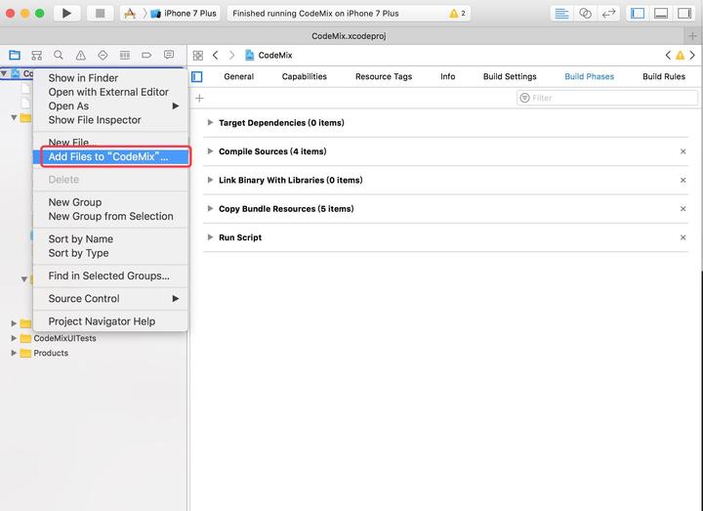Remove Link Binary With Libraries phase
The height and width of the screenshot is (511, 703).
(682, 181)
